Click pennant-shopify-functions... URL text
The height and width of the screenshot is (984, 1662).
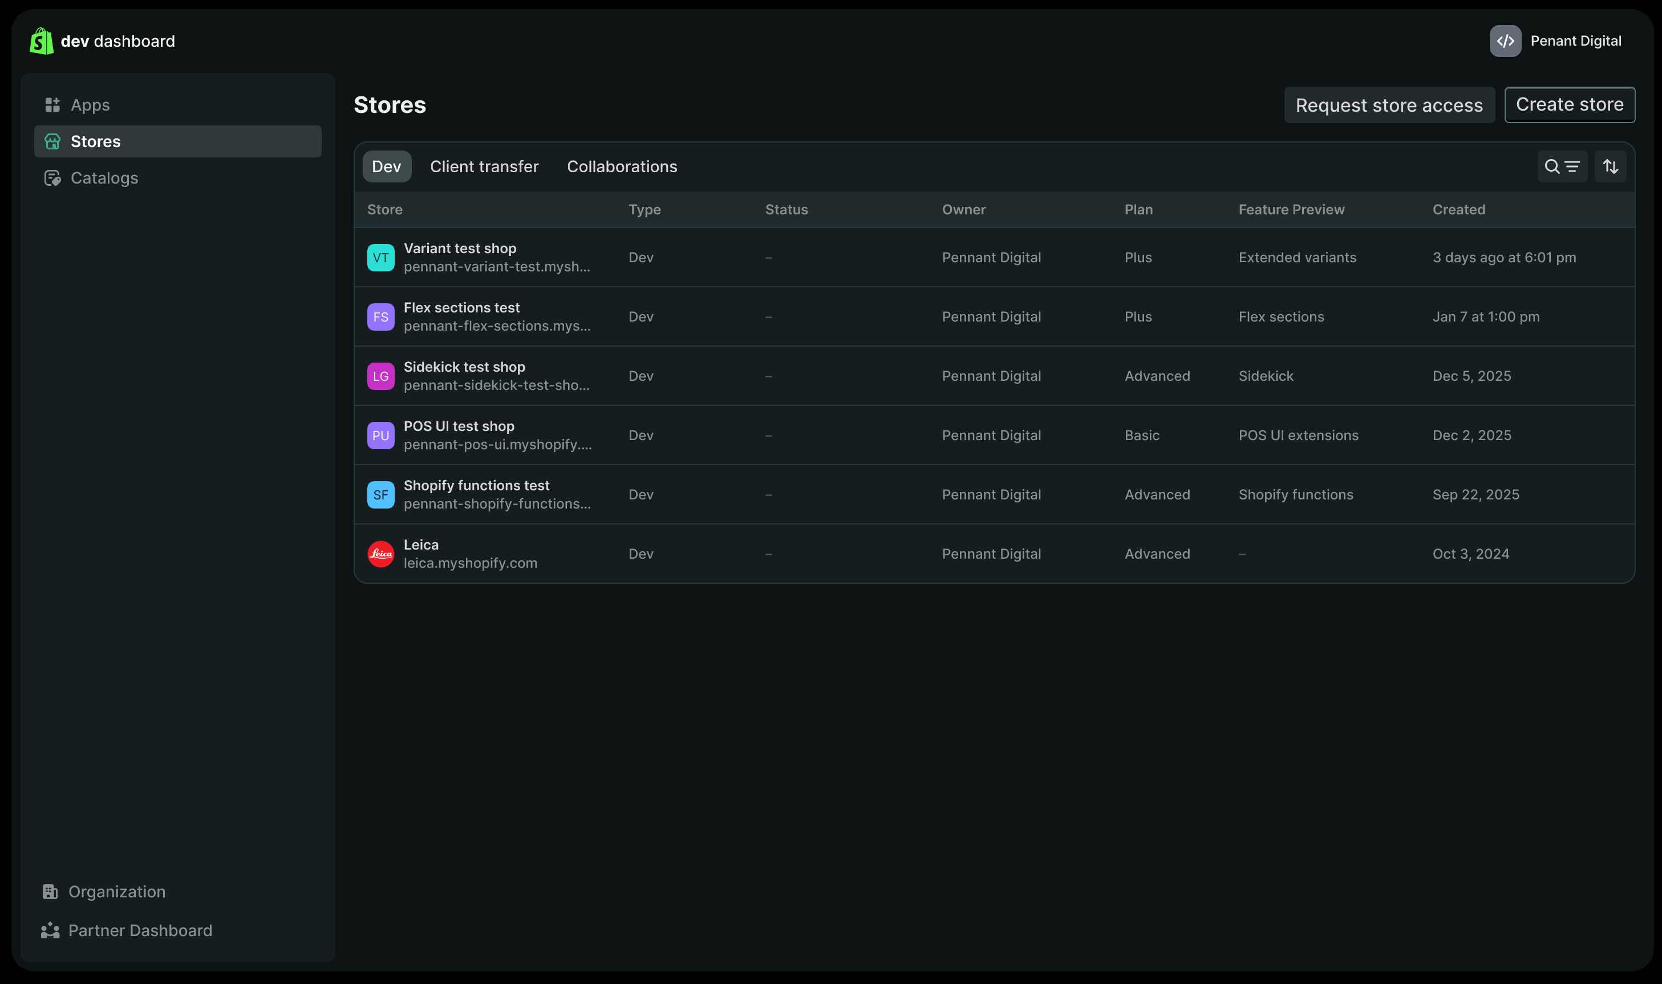[497, 504]
